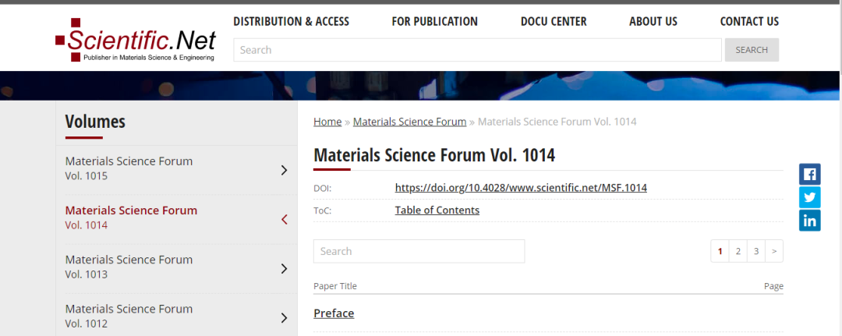Screen dimensions: 842x336
Task: Click the Materials Science Forum Vol. 1014 heading
Action: (x=434, y=156)
